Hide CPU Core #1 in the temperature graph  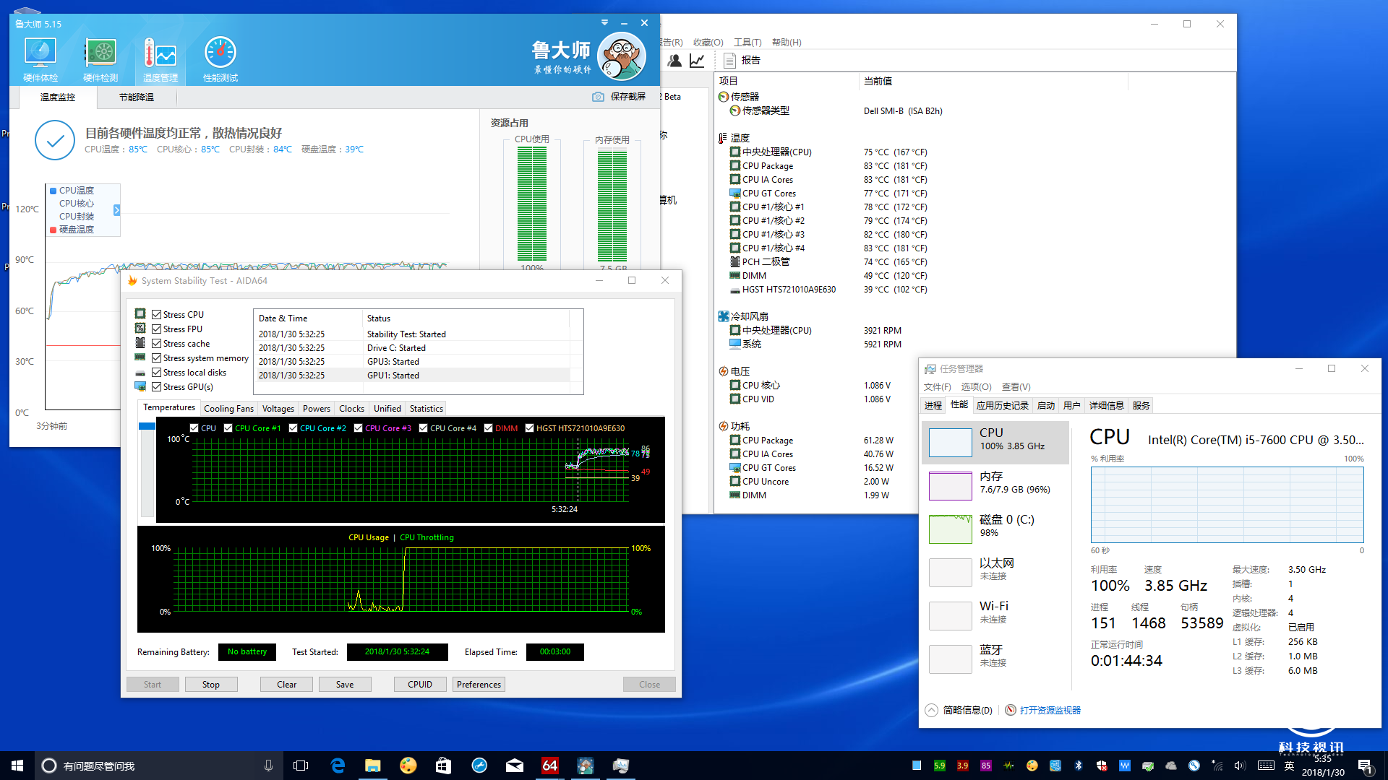(x=228, y=428)
